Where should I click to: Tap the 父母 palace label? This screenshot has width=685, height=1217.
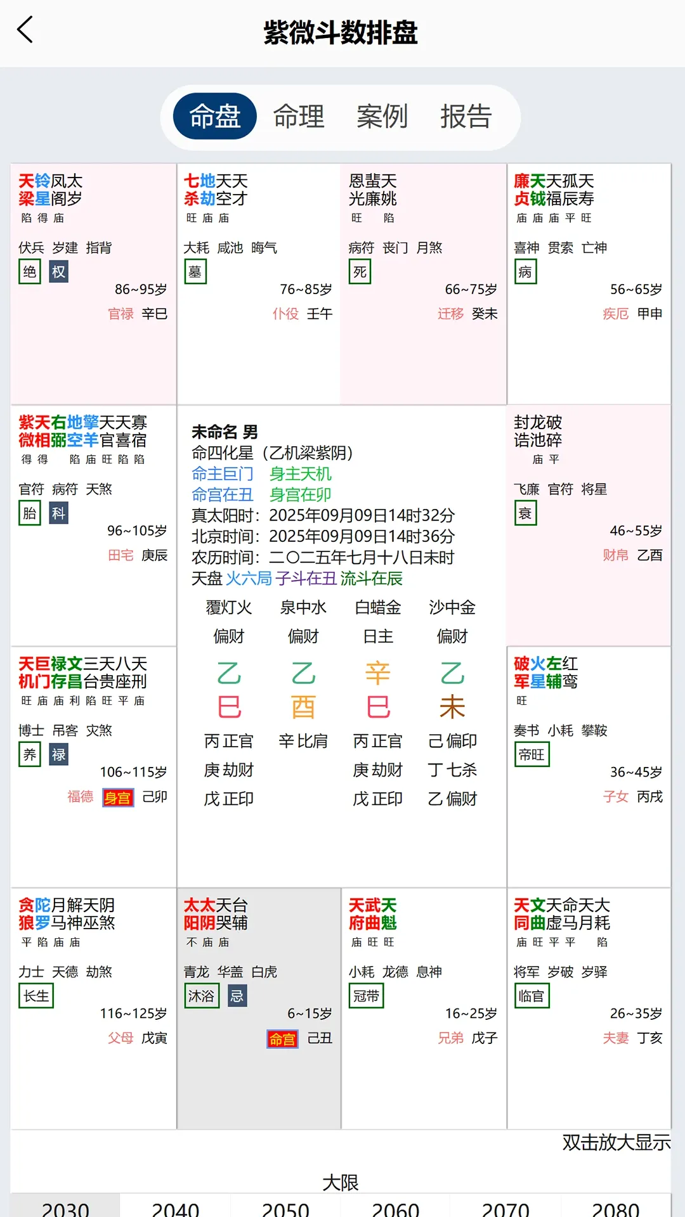pyautogui.click(x=121, y=1038)
